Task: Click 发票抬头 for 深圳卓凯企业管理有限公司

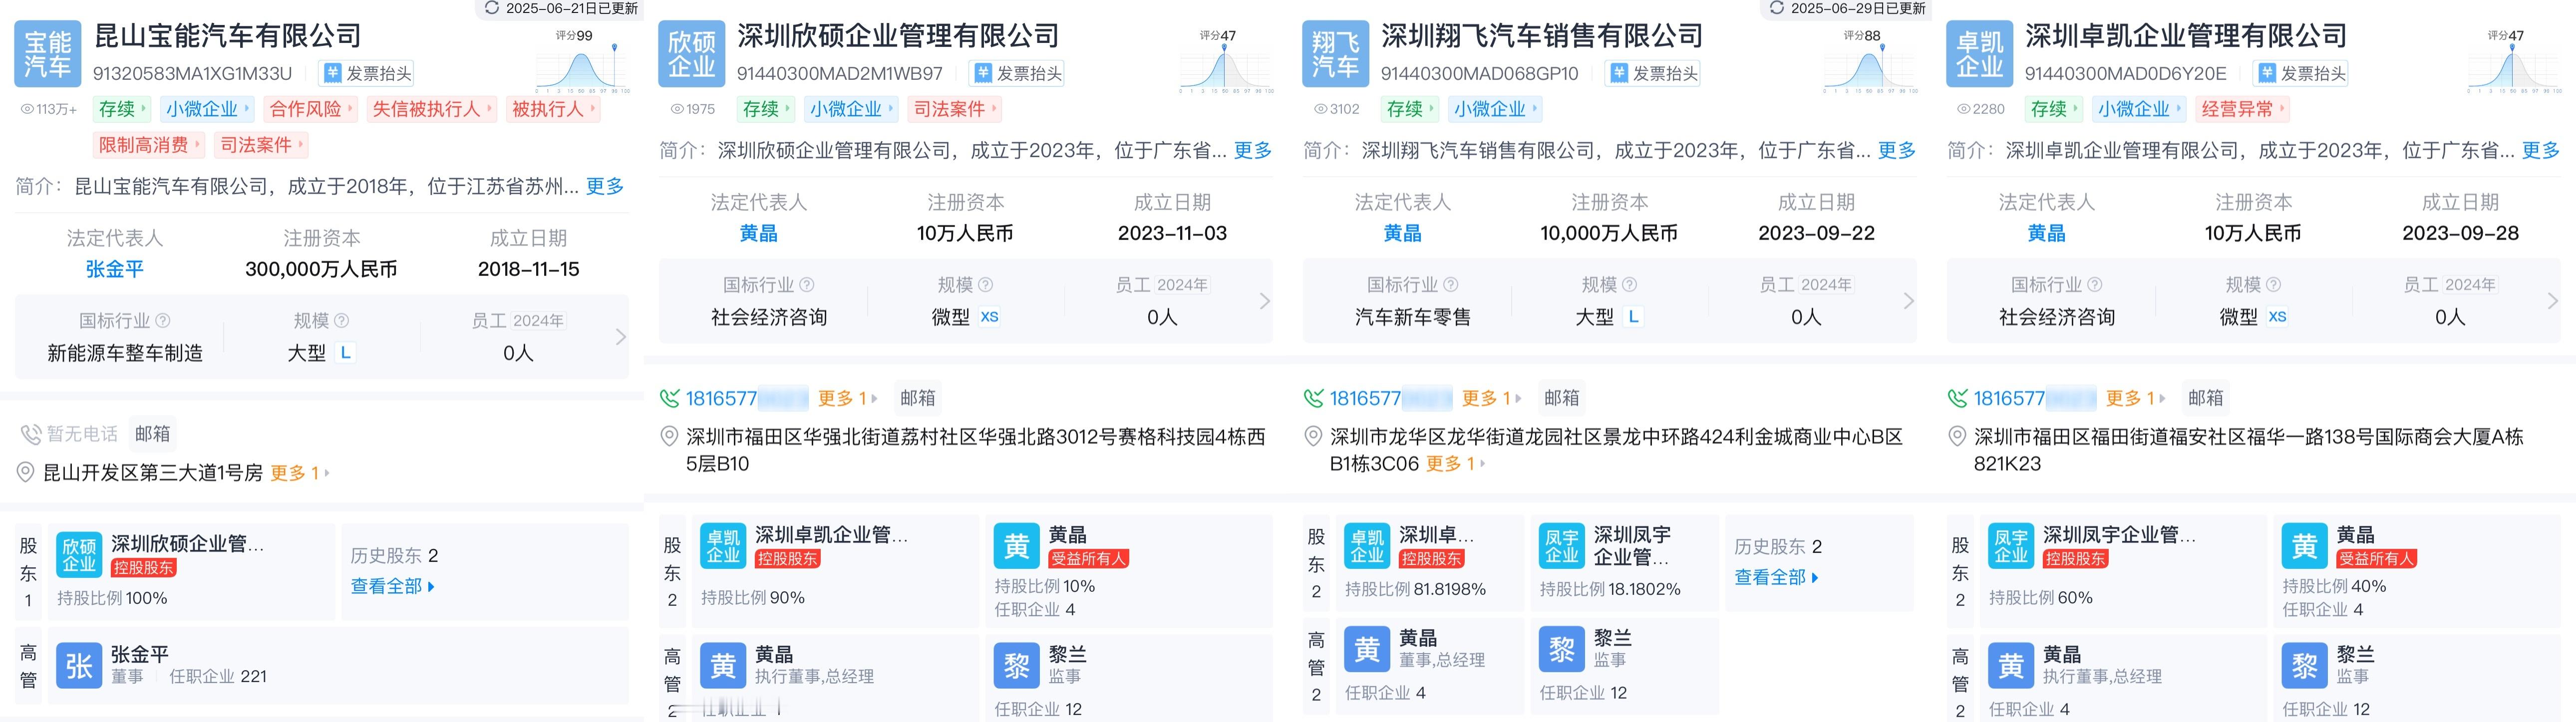Action: click(x=2301, y=73)
